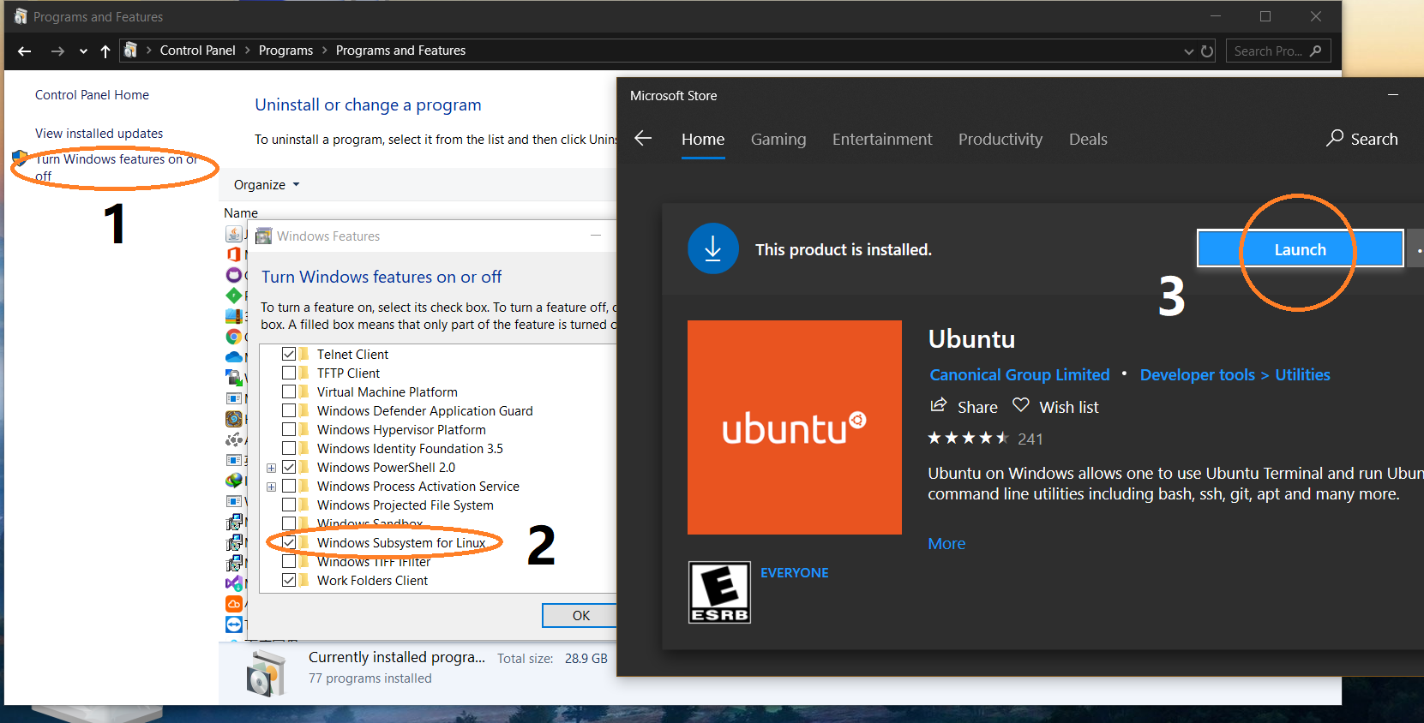
Task: Click the Java icon in the programs list
Action: [x=233, y=234]
